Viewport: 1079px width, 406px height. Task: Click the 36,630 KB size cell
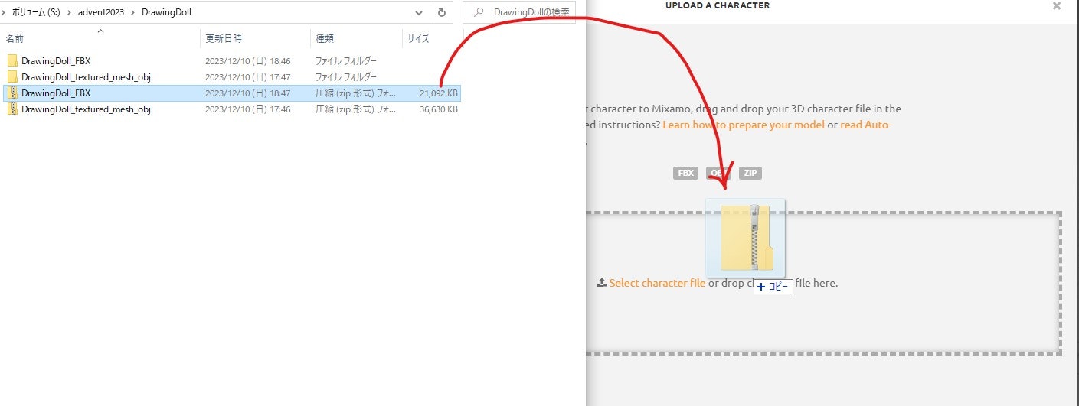pyautogui.click(x=438, y=109)
